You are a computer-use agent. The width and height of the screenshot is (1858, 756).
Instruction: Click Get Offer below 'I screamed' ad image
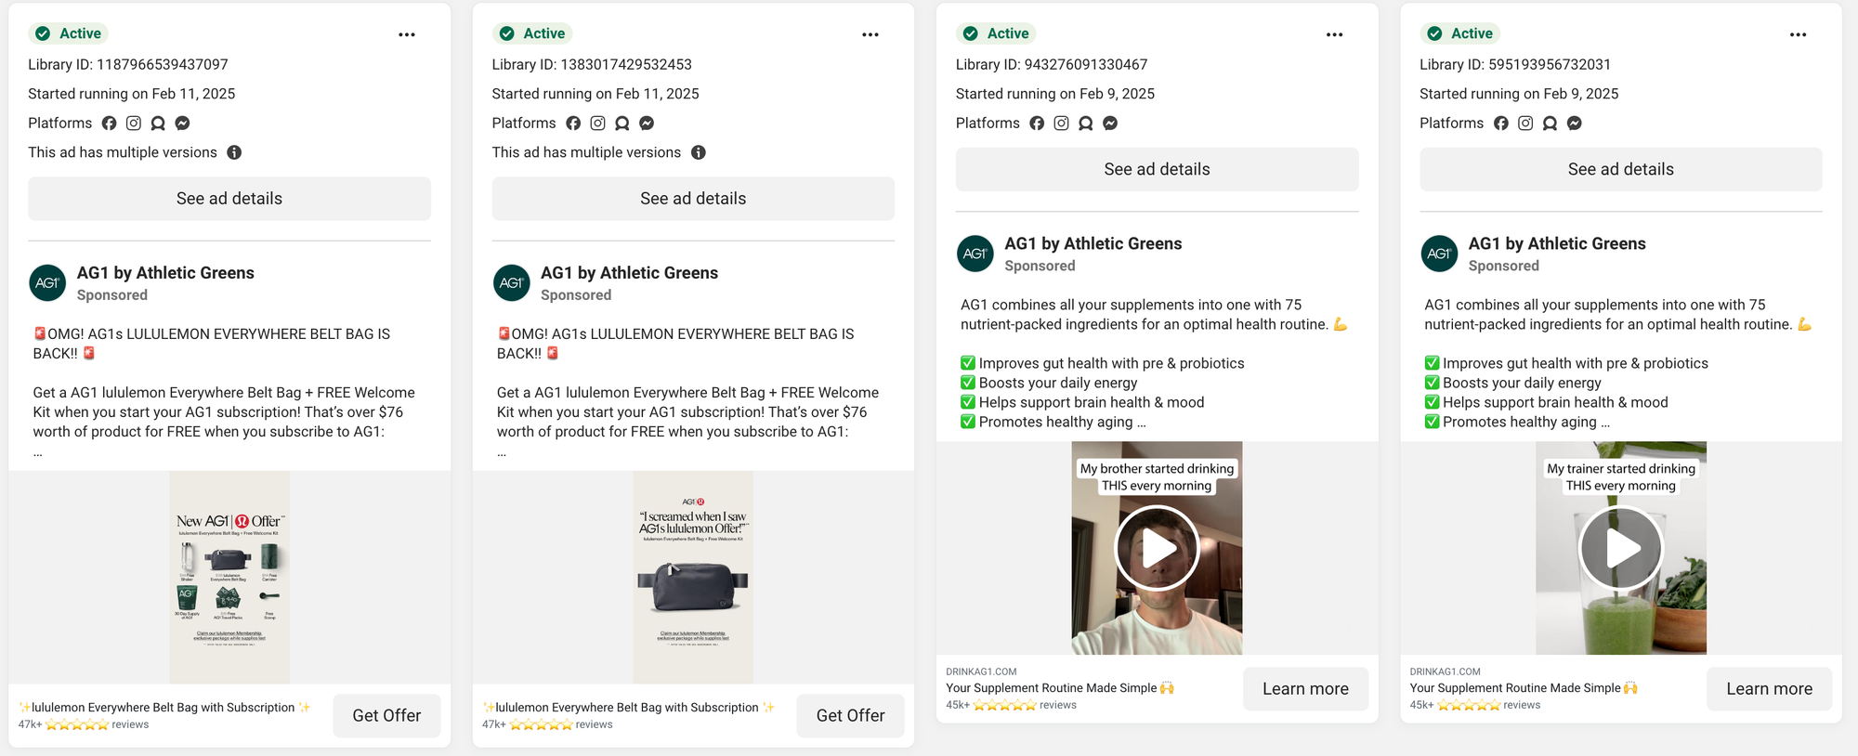point(850,716)
